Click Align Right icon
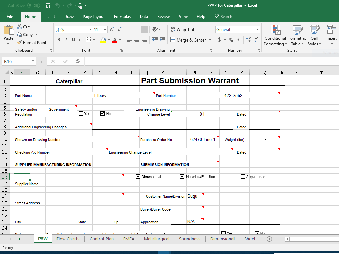 [x=144, y=40]
